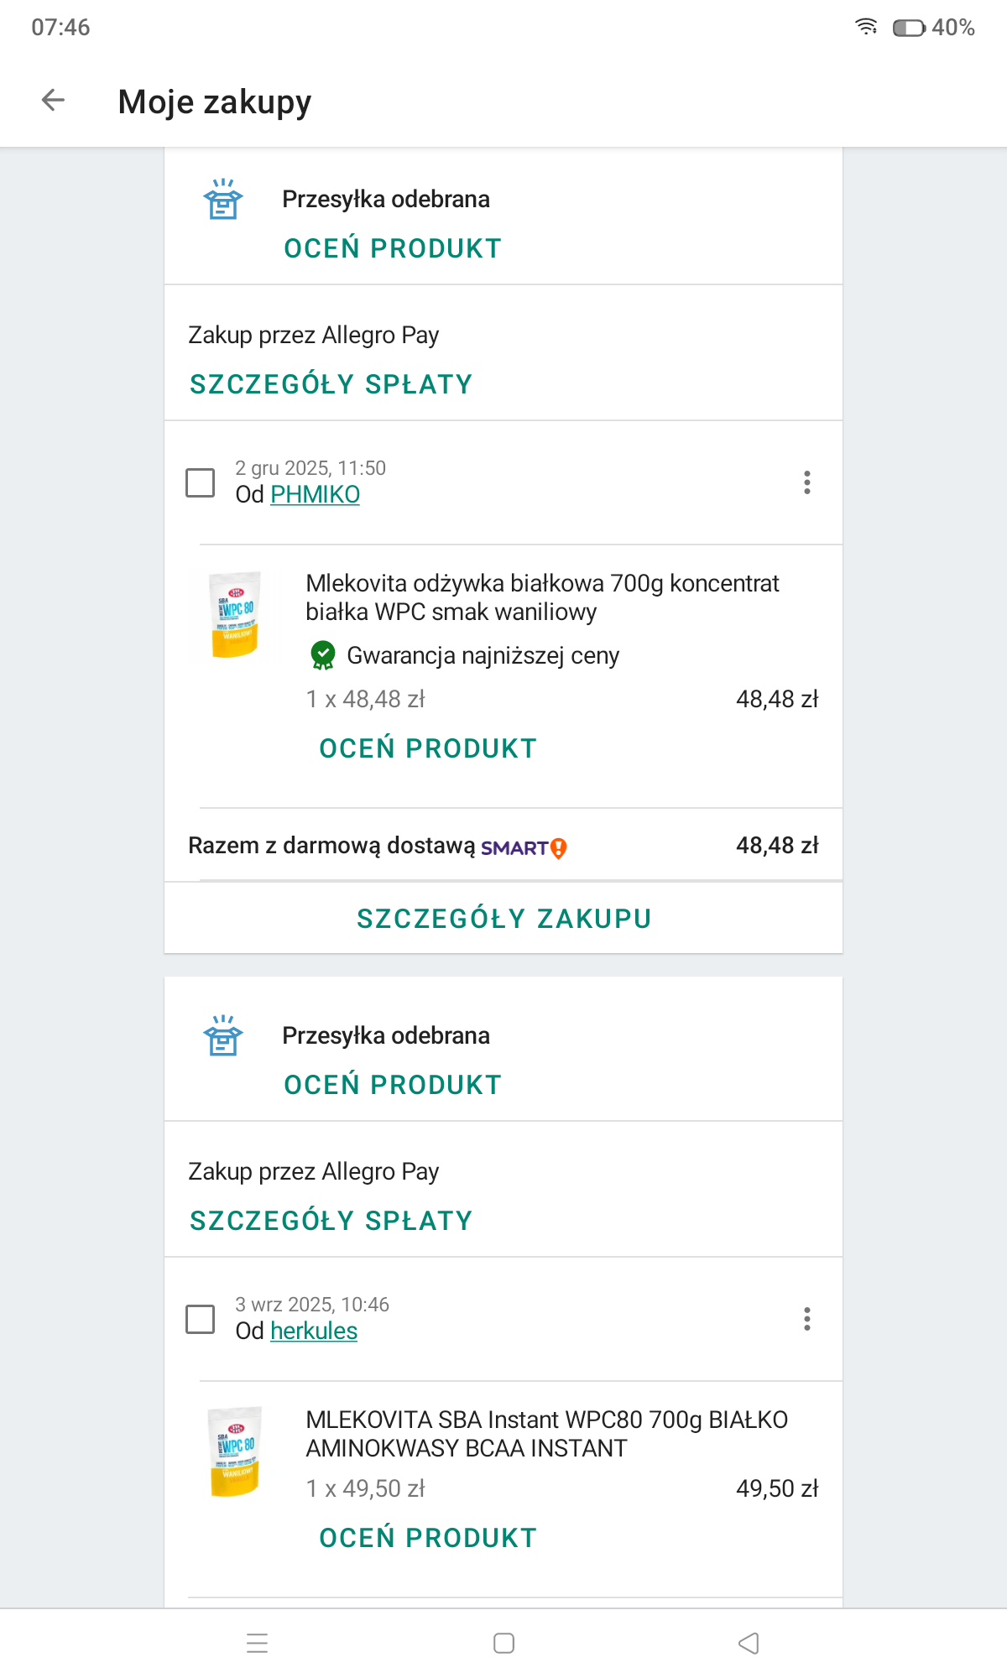Select the checkbox for the herkules order
Viewport: 1007px width, 1678px height.
201,1319
